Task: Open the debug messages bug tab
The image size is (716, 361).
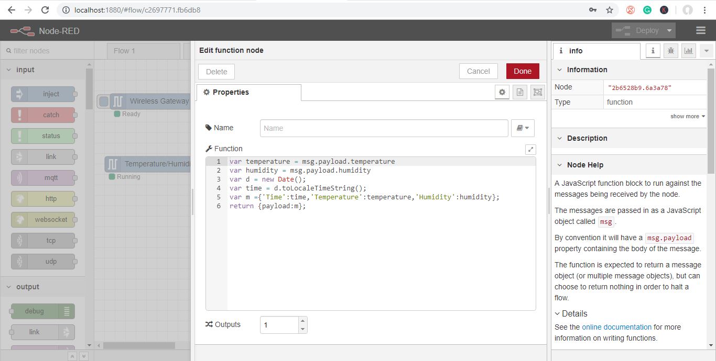Action: [x=670, y=51]
